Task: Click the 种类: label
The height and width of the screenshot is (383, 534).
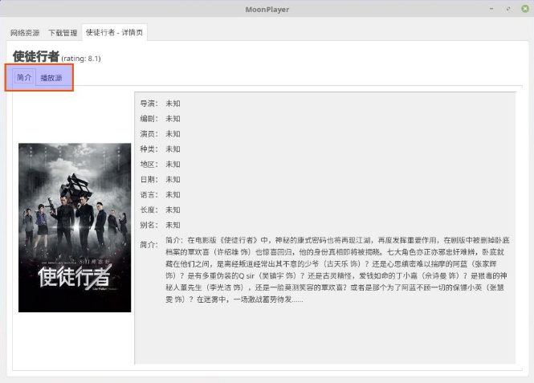Action: pos(149,149)
